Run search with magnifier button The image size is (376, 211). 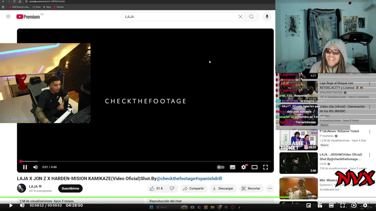click(251, 17)
